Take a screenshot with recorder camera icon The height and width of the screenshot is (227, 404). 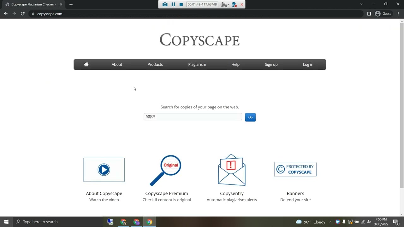tap(165, 4)
